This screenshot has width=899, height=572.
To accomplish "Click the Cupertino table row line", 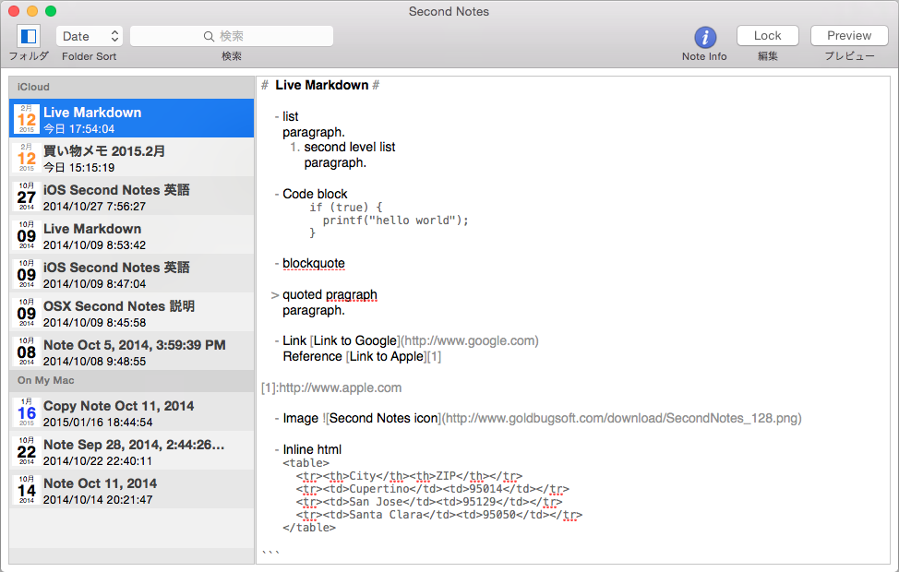I will [433, 489].
